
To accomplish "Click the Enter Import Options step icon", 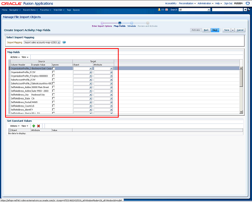I will click(102, 23).
